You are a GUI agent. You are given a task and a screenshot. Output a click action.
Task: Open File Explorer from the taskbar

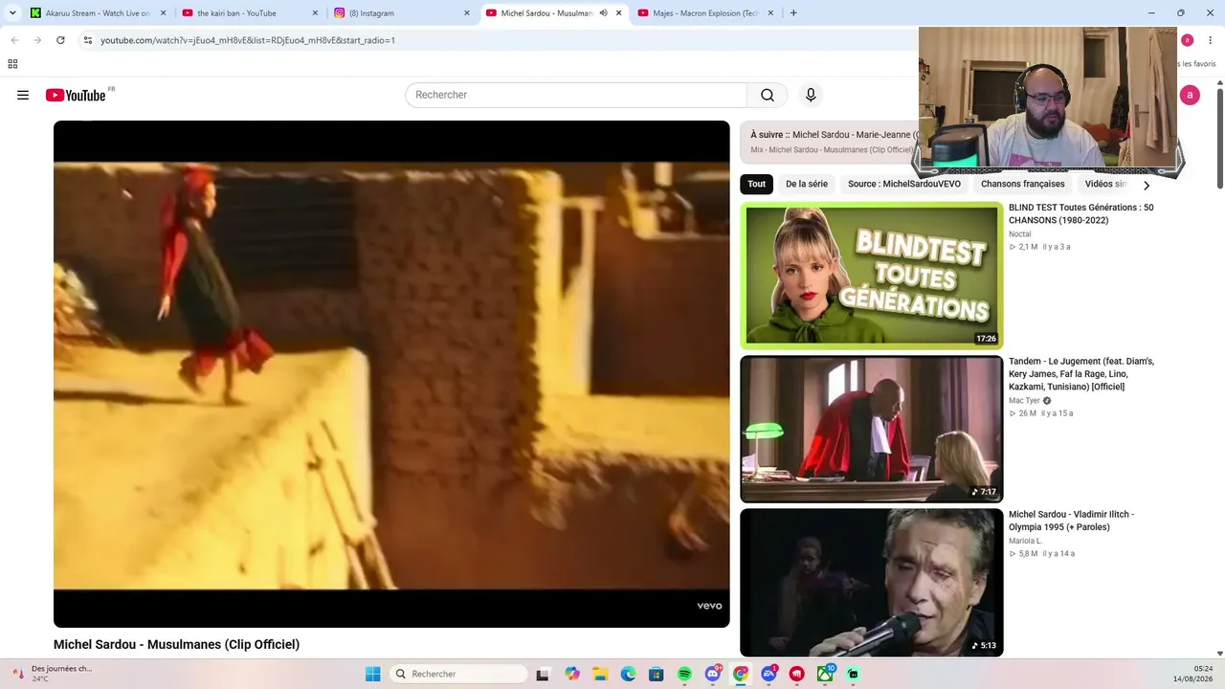600,674
